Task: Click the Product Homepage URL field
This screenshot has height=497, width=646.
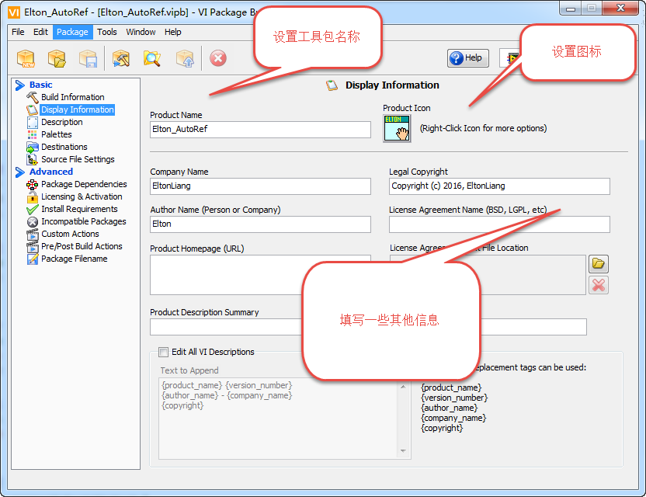Action: pos(260,274)
